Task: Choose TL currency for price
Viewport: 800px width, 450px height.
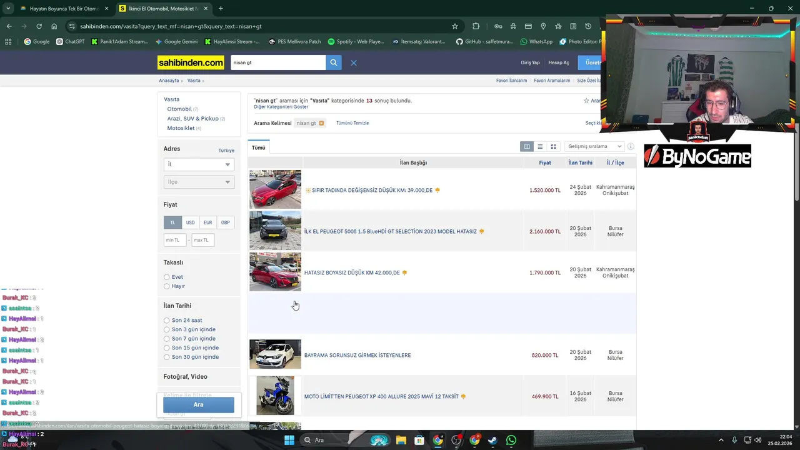Action: pos(172,222)
